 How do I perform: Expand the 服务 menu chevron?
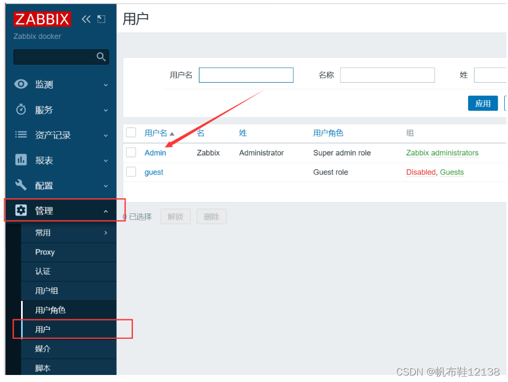click(105, 110)
